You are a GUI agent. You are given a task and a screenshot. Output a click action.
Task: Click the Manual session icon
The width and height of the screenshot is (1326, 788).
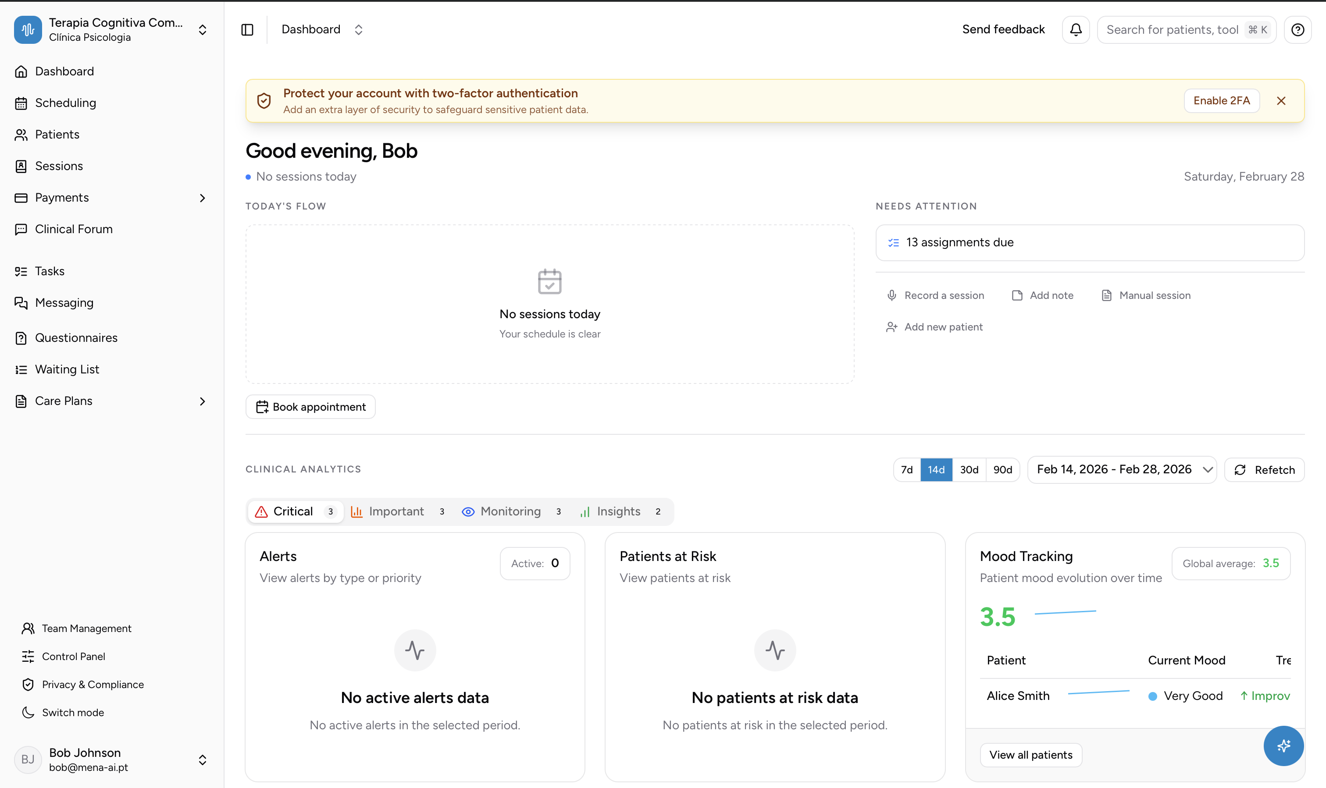(1107, 295)
